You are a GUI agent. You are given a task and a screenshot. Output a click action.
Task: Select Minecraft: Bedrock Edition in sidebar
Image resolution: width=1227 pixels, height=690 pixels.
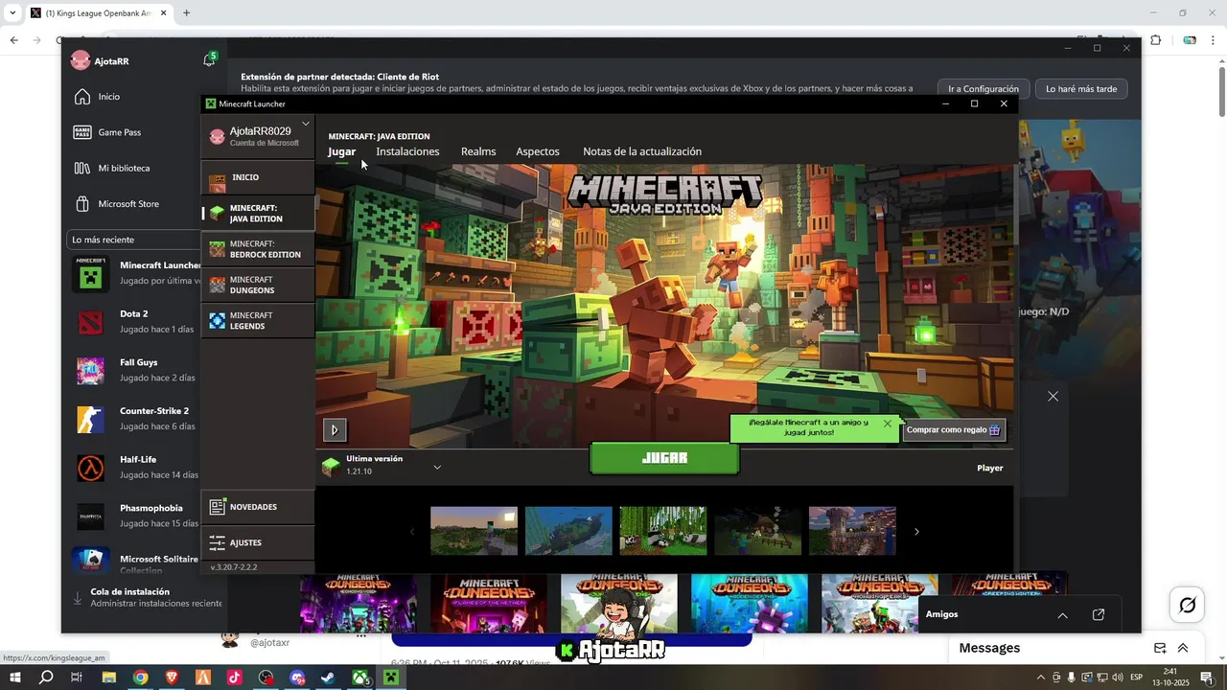point(258,249)
